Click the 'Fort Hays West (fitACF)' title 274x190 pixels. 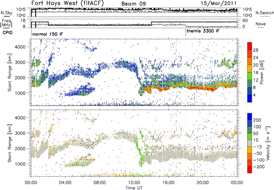[x=67, y=3]
